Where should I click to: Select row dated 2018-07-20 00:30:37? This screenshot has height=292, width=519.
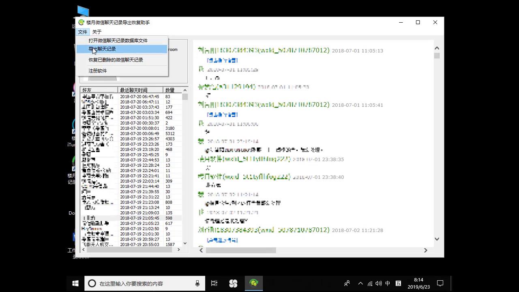coord(131,123)
